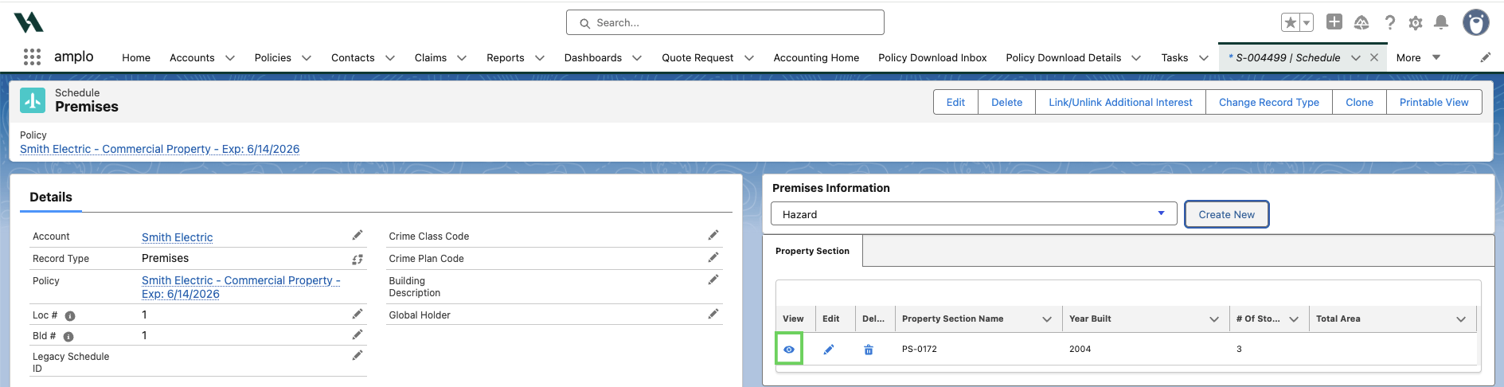Open the Salesforce Help question mark
This screenshot has width=1504, height=387.
[x=1389, y=22]
